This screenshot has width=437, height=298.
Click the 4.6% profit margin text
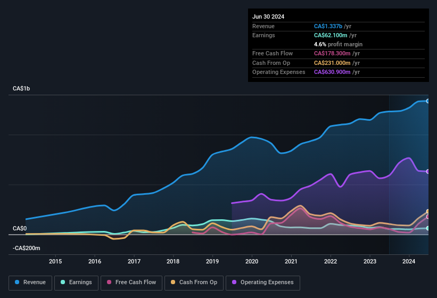(338, 44)
